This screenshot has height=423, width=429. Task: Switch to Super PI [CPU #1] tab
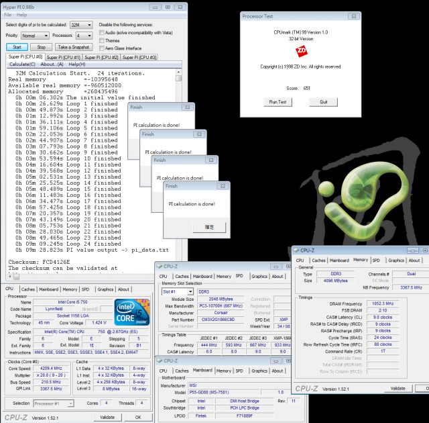pos(63,57)
